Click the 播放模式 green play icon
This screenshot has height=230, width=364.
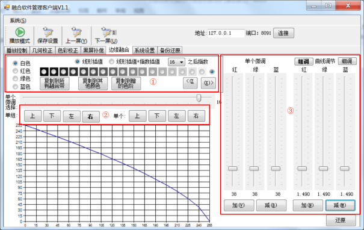(20, 33)
